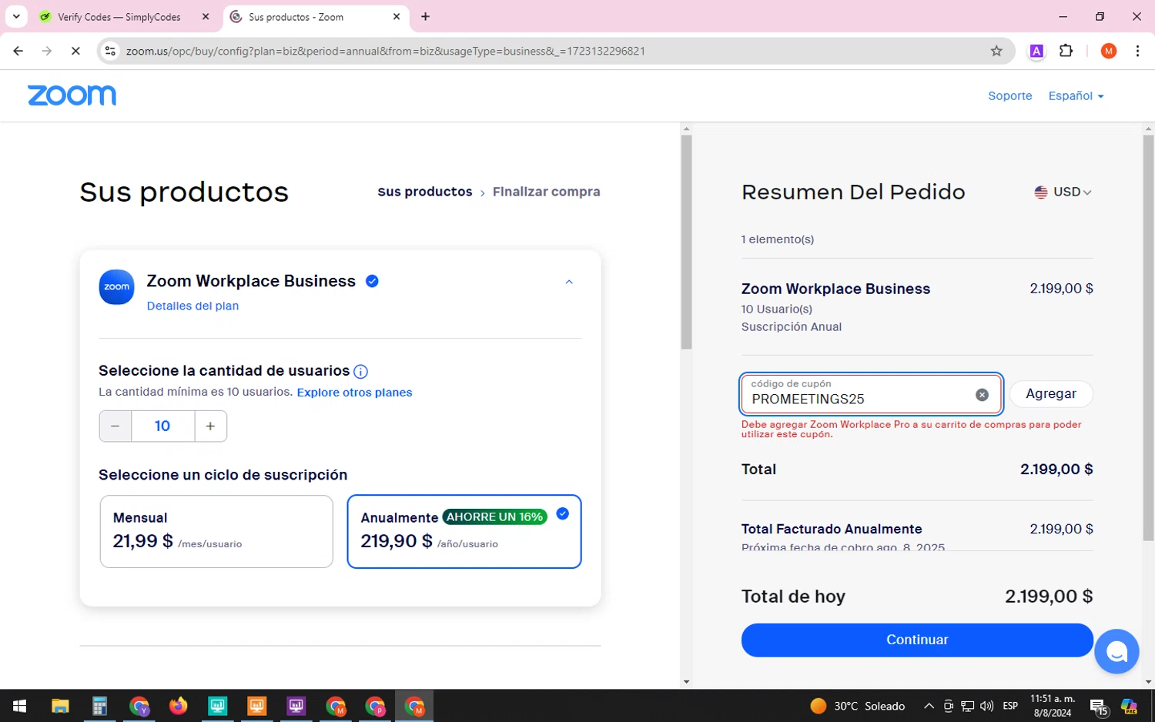Open the user quantity info tooltip icon
This screenshot has width=1155, height=722.
tap(360, 372)
